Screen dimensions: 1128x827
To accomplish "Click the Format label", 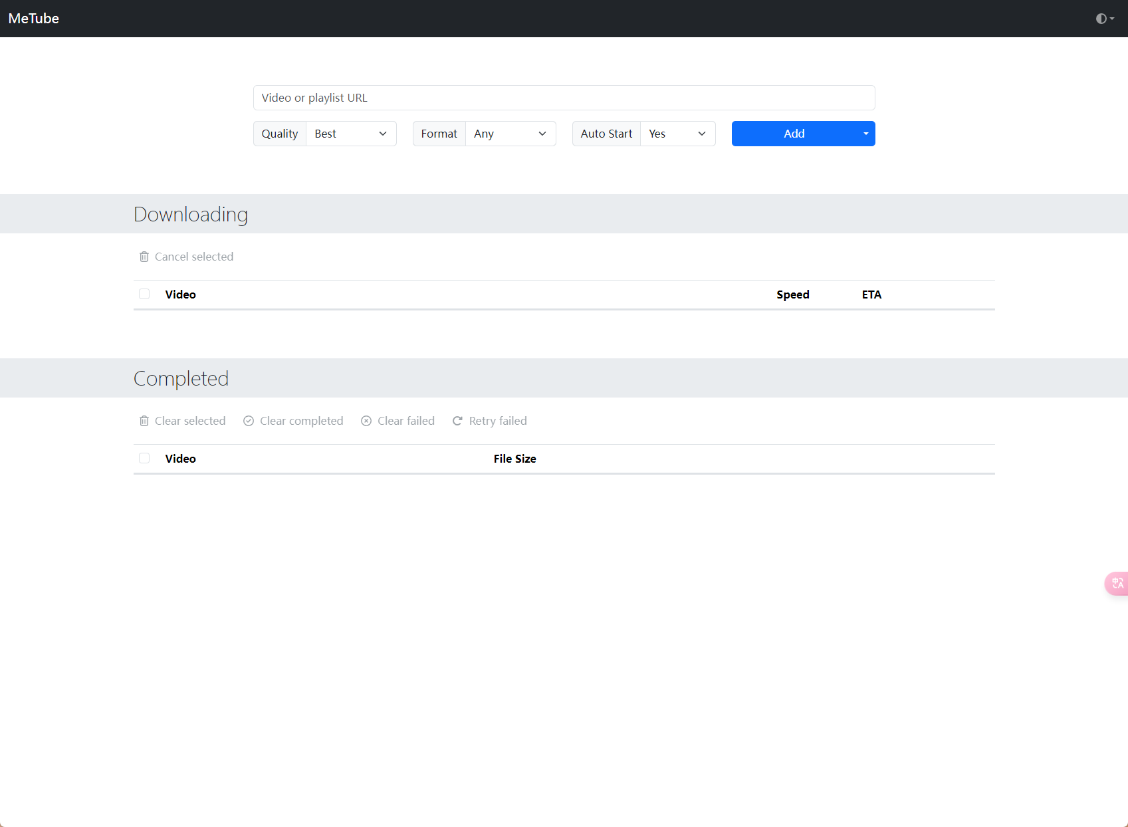I will point(439,134).
